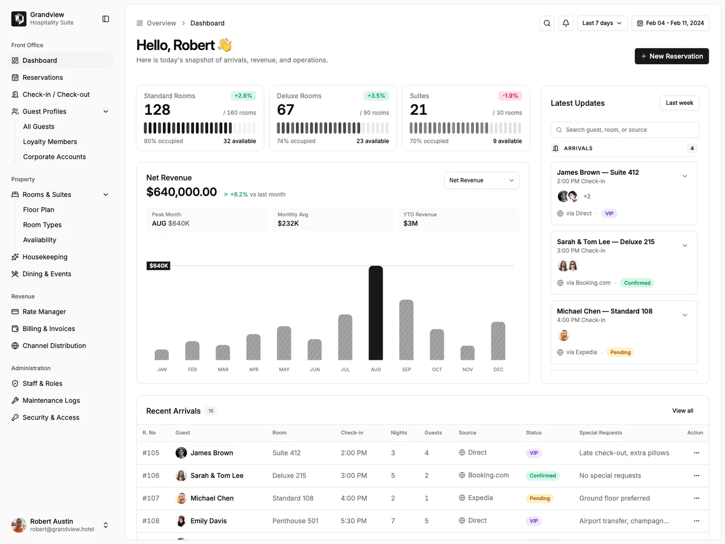The image size is (725, 544).
Task: Open the search icon in the top bar
Action: 546,23
